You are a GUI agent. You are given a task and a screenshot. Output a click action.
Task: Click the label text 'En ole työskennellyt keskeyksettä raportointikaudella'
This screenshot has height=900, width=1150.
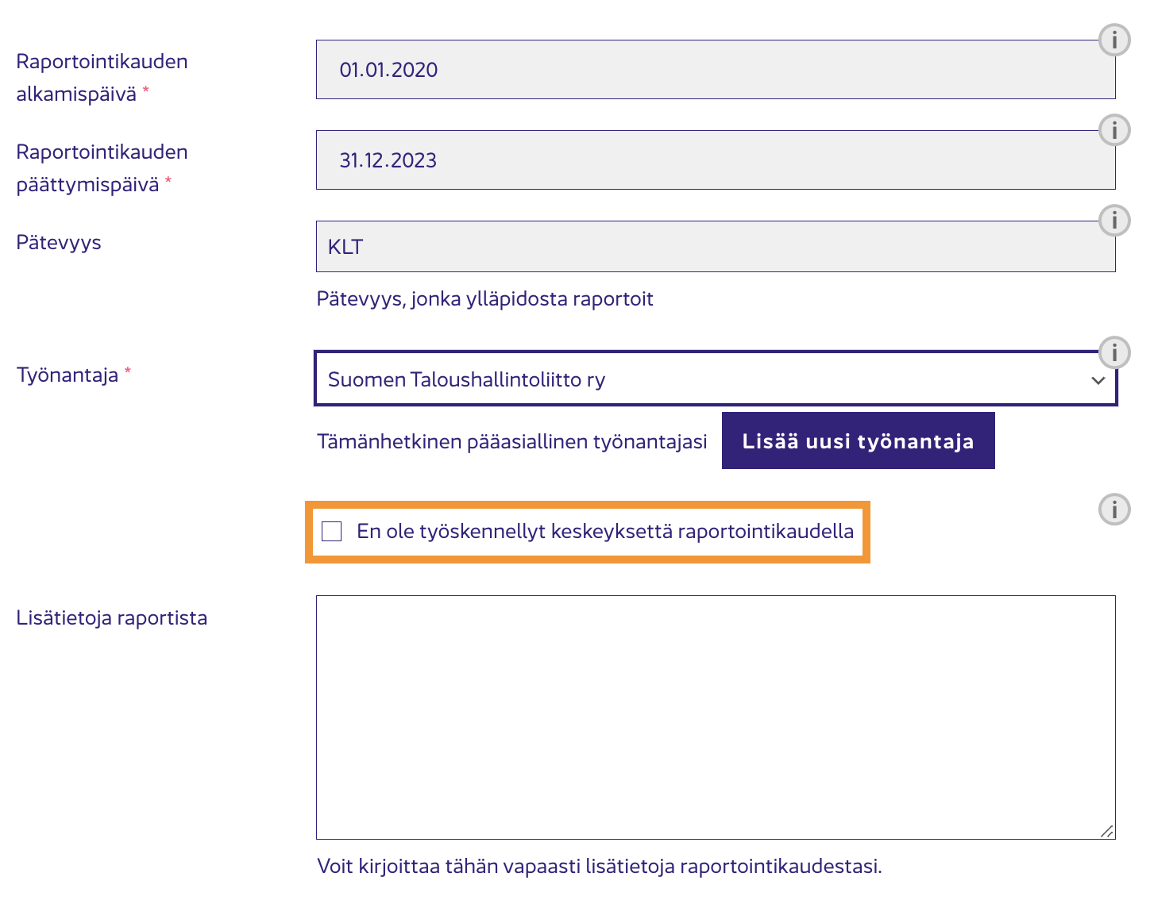tap(605, 531)
